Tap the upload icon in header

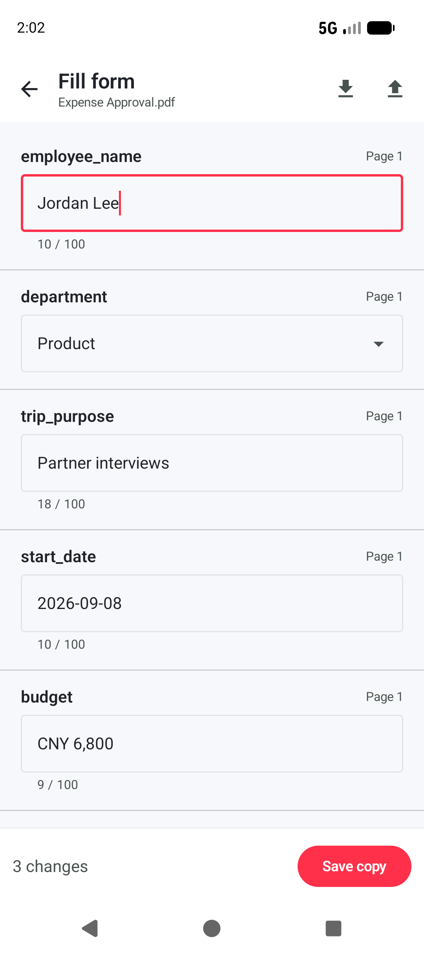395,89
